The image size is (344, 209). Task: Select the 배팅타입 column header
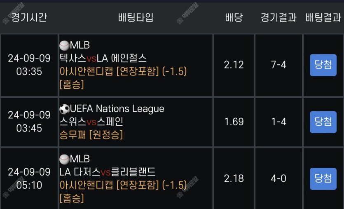tap(136, 18)
